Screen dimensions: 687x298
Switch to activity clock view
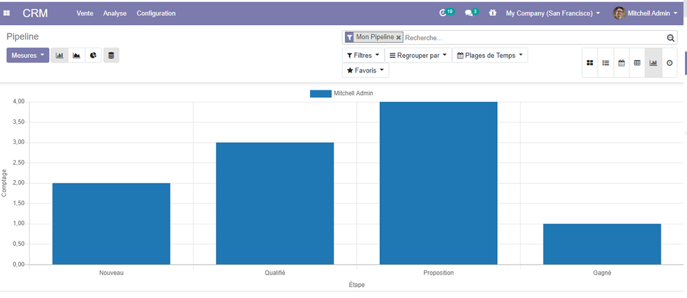tap(669, 63)
